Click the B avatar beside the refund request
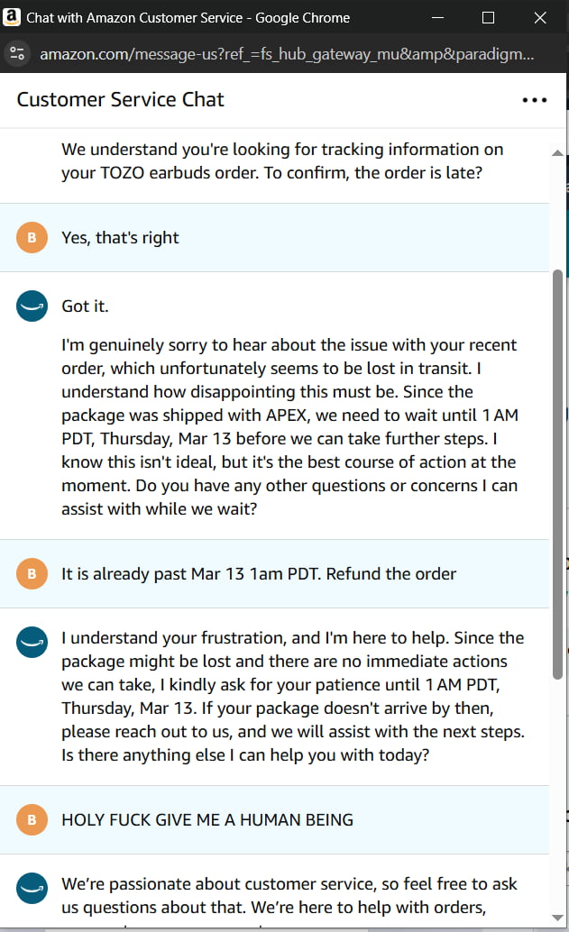 [x=32, y=572]
